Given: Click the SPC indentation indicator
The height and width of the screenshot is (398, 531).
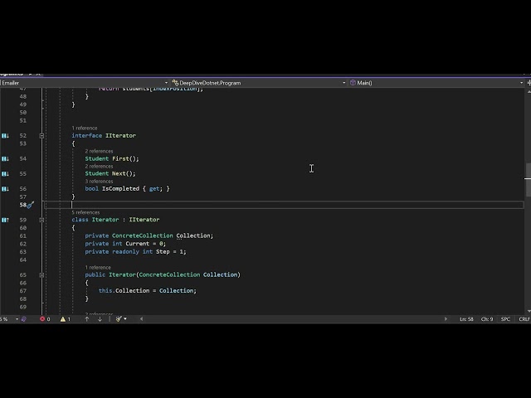Looking at the screenshot, I should point(505,318).
